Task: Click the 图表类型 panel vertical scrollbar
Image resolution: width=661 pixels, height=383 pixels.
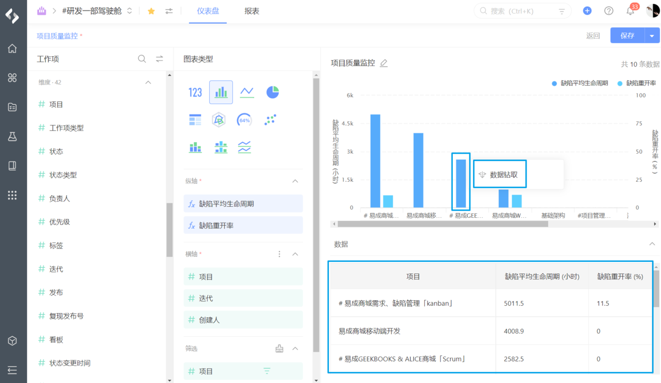Action: [316, 215]
